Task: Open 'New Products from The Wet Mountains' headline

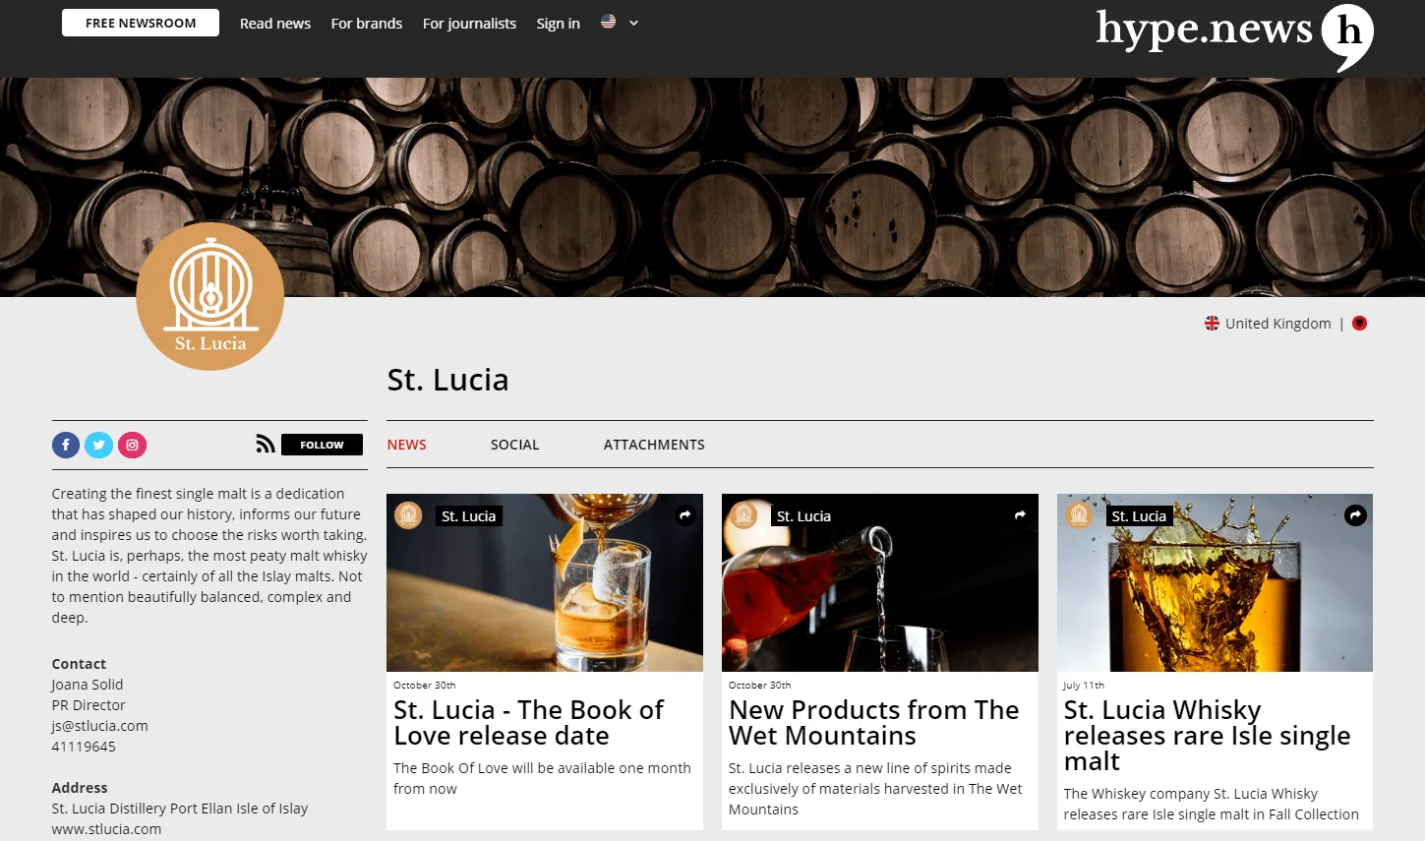Action: 873,723
